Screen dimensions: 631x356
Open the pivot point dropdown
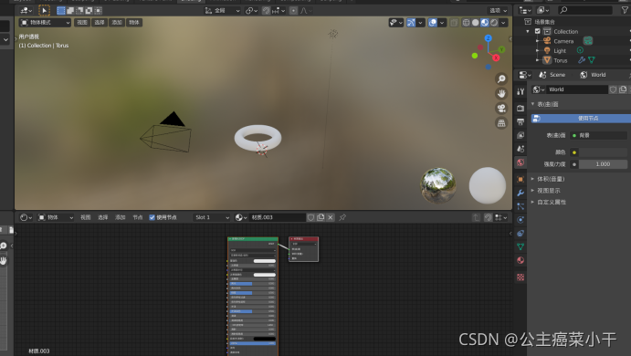click(x=251, y=10)
